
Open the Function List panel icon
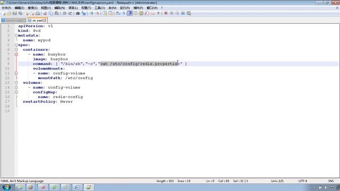tap(147, 13)
